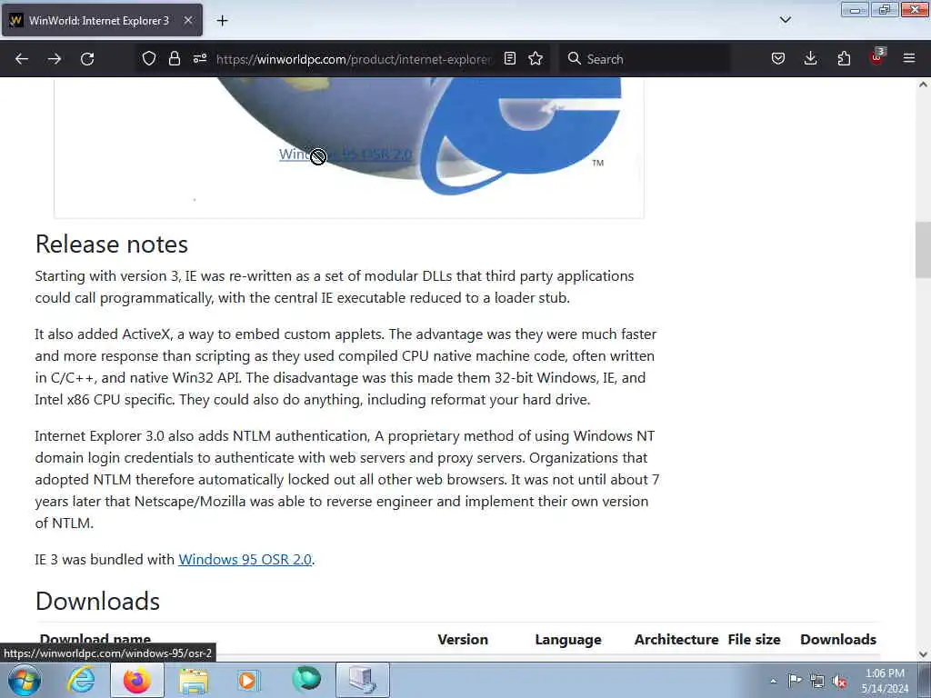View site security padlock info
This screenshot has width=931, height=698.
coord(174,58)
